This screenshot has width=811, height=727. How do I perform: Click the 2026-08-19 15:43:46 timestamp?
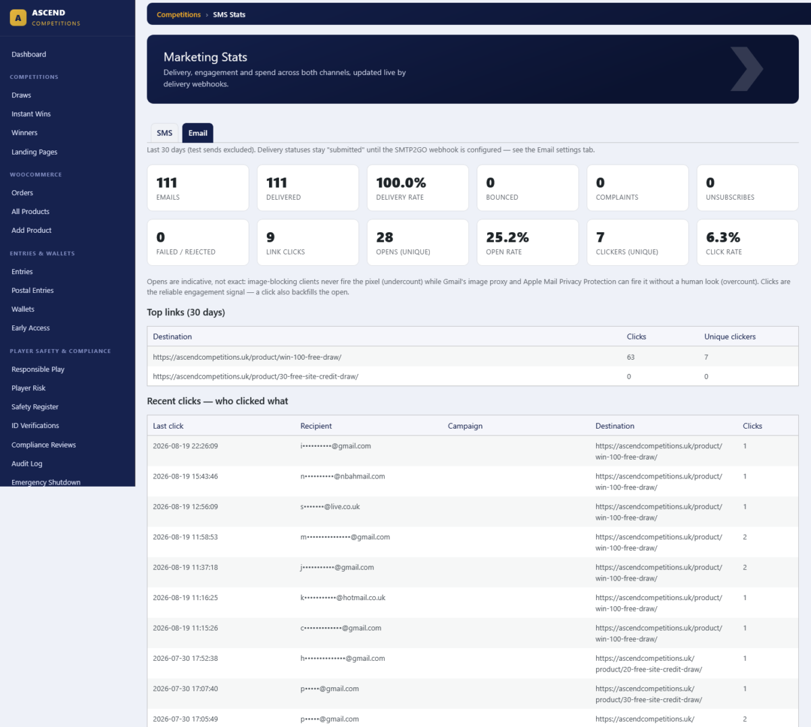[185, 477]
